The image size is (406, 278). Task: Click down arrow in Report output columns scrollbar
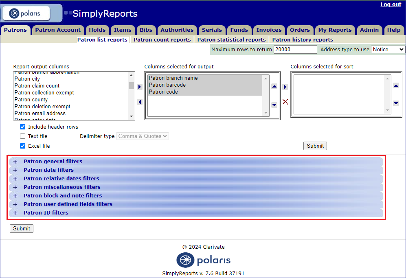(x=131, y=117)
